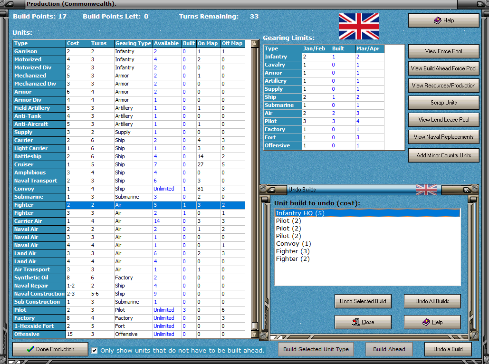Open View Naval Replacements
The height and width of the screenshot is (364, 489).
[443, 137]
